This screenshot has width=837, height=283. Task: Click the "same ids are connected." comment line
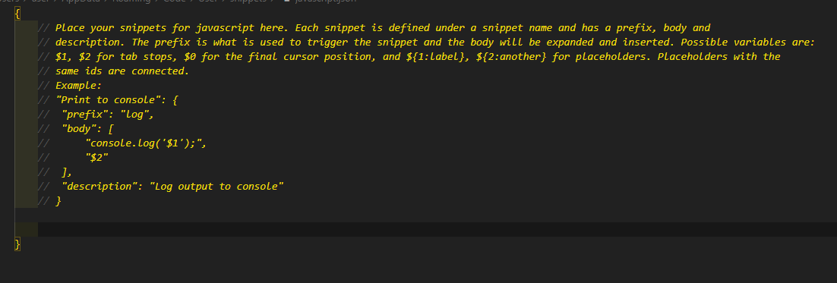pyautogui.click(x=122, y=71)
